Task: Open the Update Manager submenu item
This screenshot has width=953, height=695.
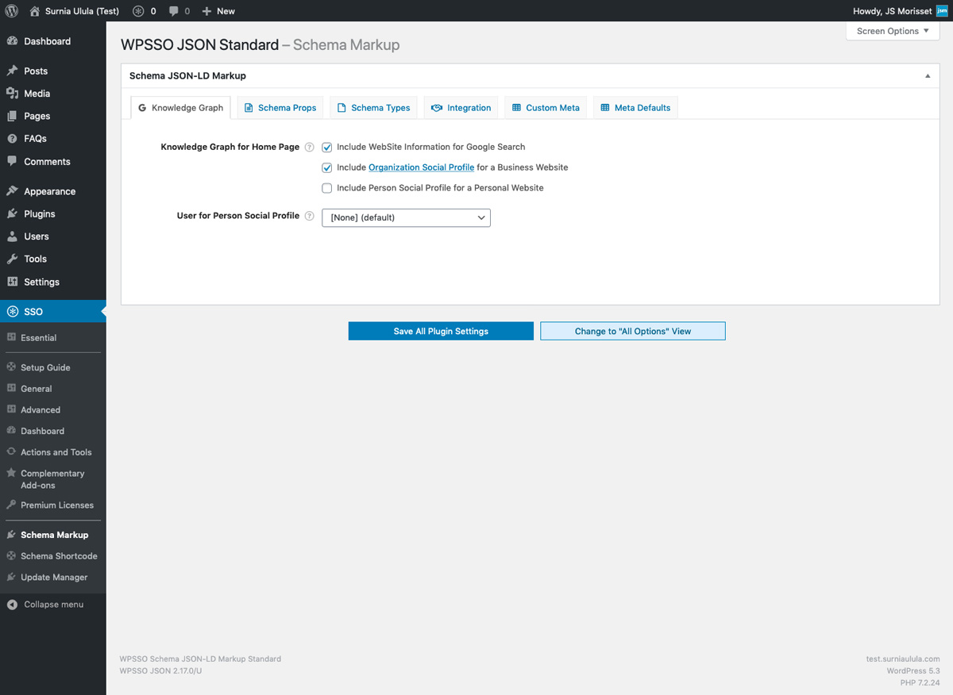Action: click(52, 578)
